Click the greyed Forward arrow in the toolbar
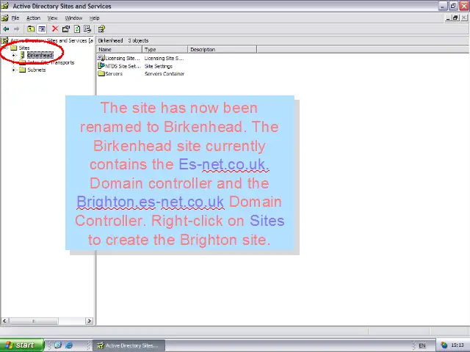The width and height of the screenshot is (470, 352). [x=16, y=29]
